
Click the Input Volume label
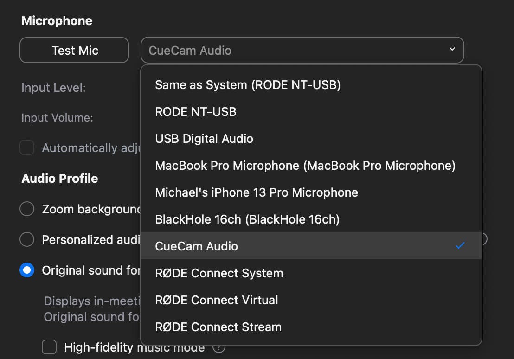57,117
